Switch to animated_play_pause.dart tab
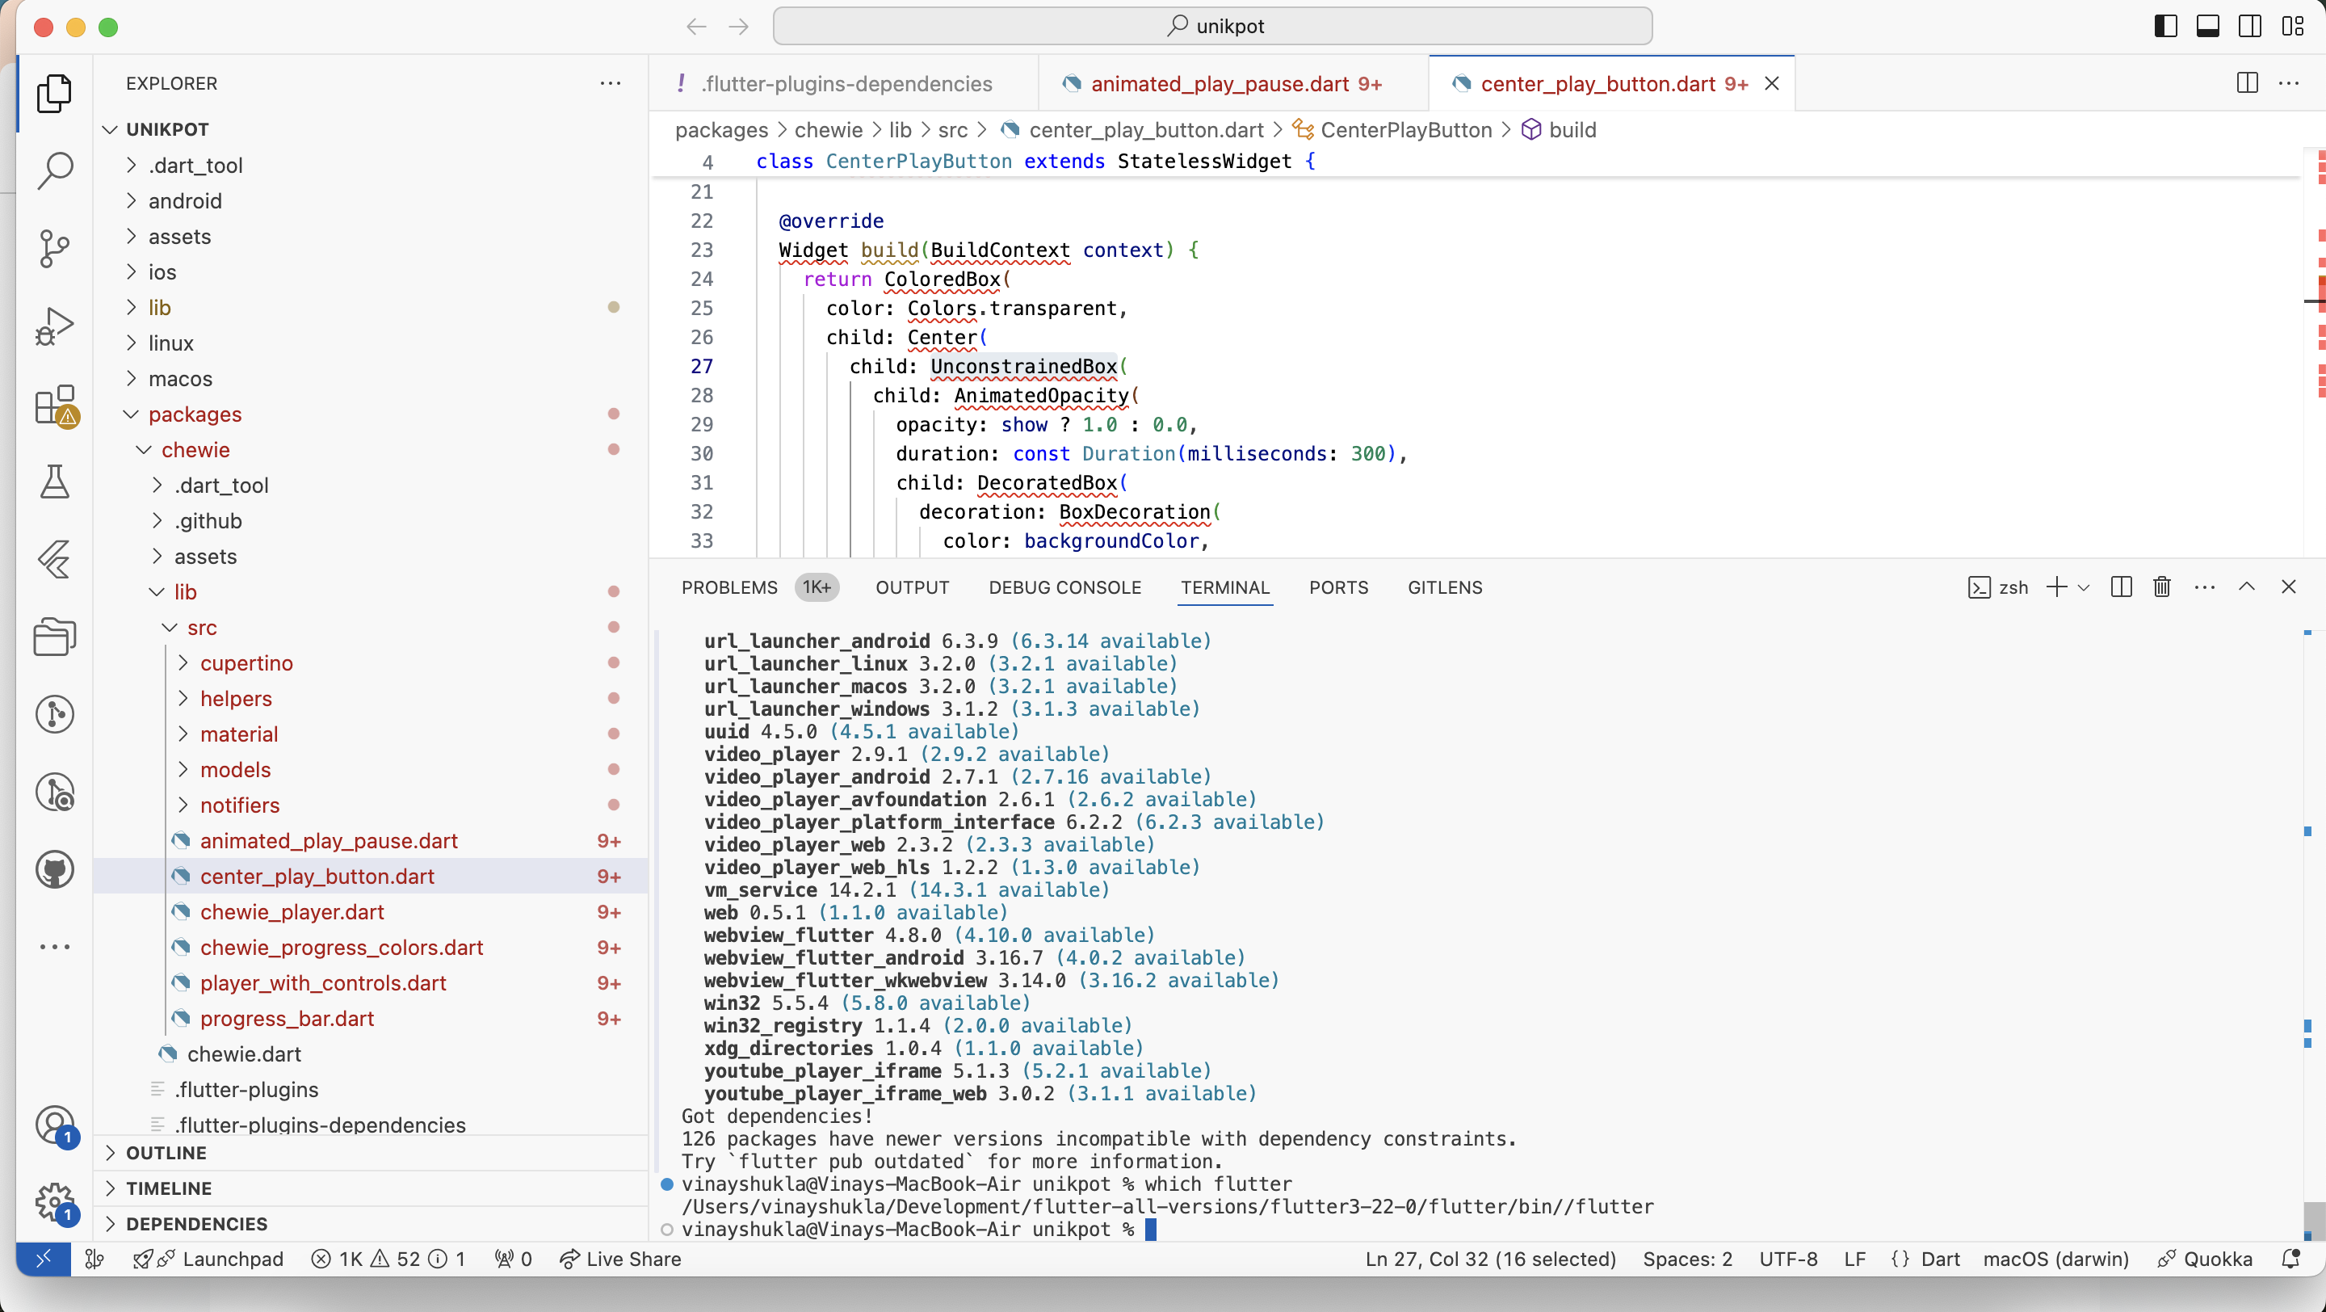This screenshot has height=1312, width=2326. [1233, 83]
